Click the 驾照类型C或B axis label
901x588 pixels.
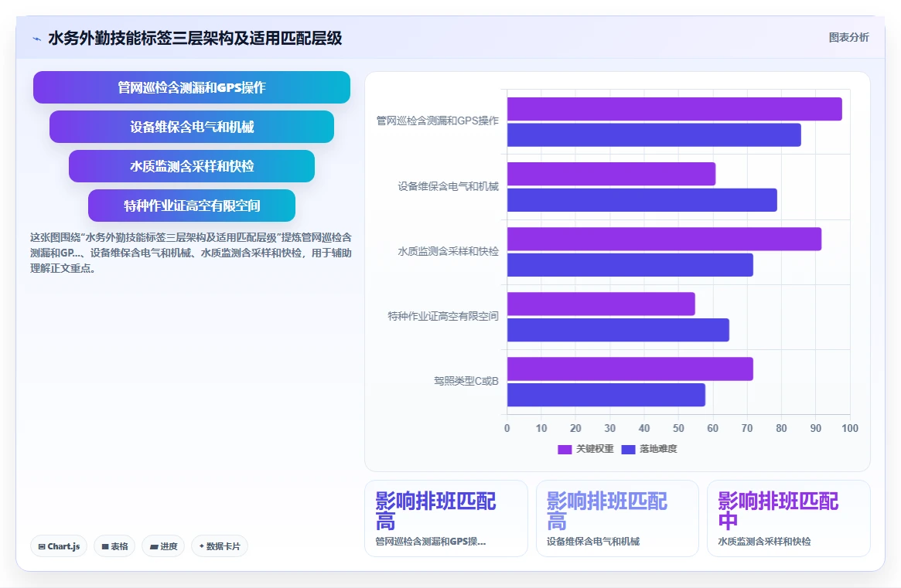466,381
